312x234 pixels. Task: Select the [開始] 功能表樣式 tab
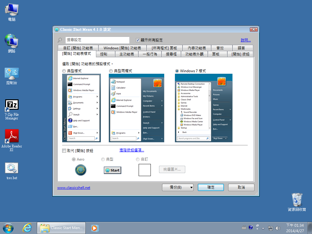[76, 54]
